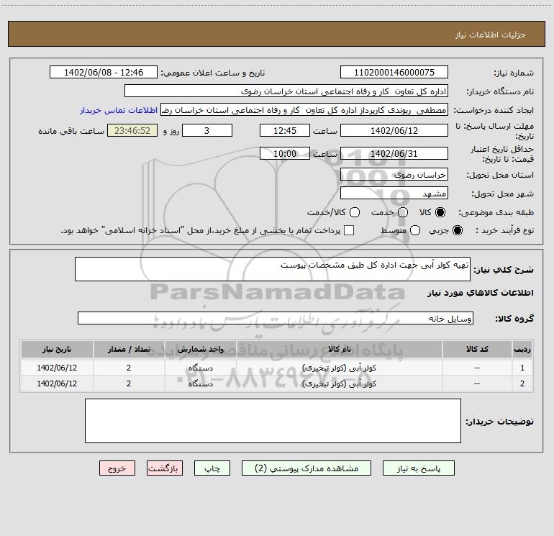The height and width of the screenshot is (536, 554).
Task: Select the 'جزیی' purchase type radio
Action: (457, 230)
